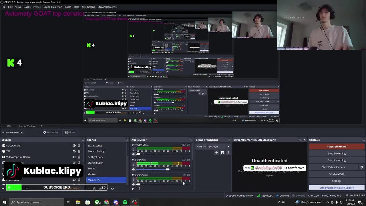The width and height of the screenshot is (366, 206).
Task: Select Scene 2 scene
Action: click(x=106, y=169)
